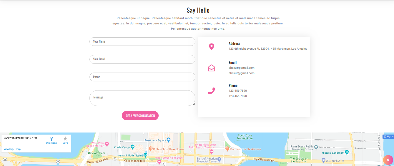Select the Historic Landmark map marker

tap(347, 152)
